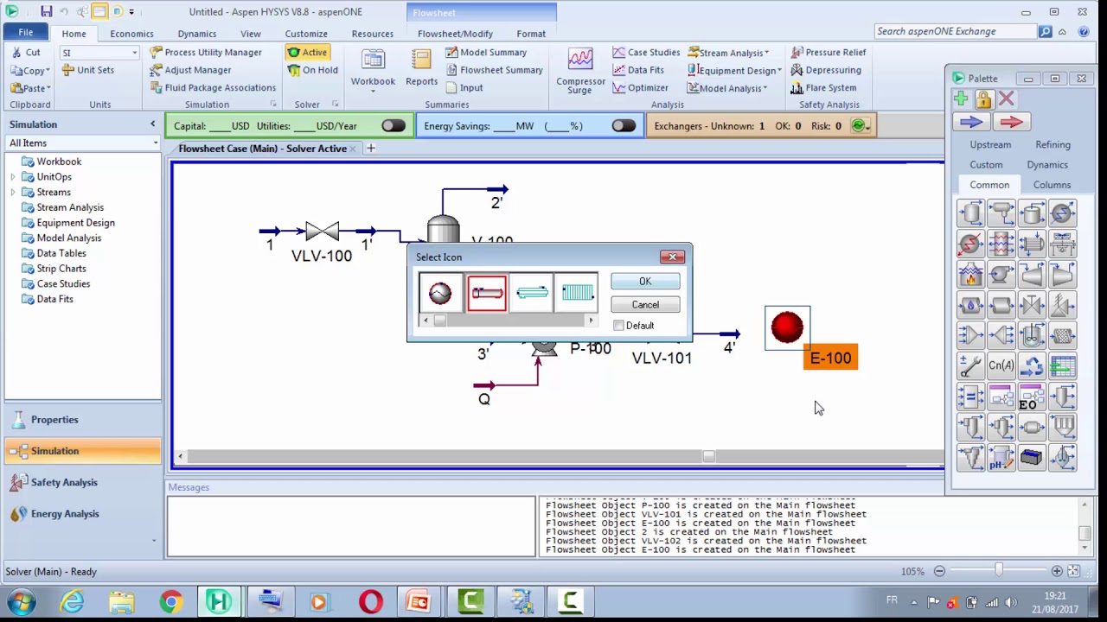The image size is (1107, 622).
Task: Open the SI unit set dropdown
Action: click(134, 53)
